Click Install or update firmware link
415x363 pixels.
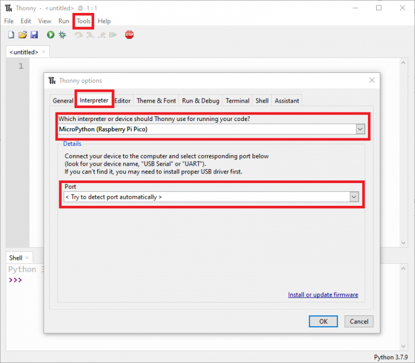(323, 295)
